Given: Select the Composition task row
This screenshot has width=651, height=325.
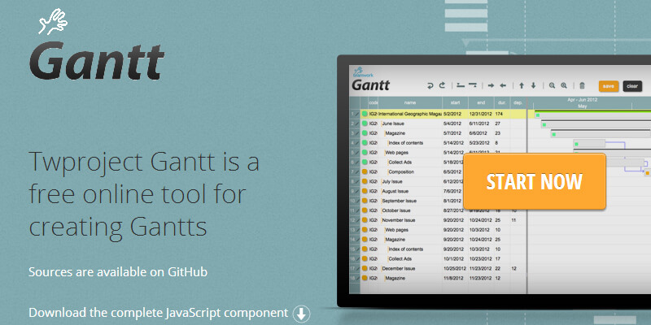Looking at the screenshot, I should [x=438, y=171].
